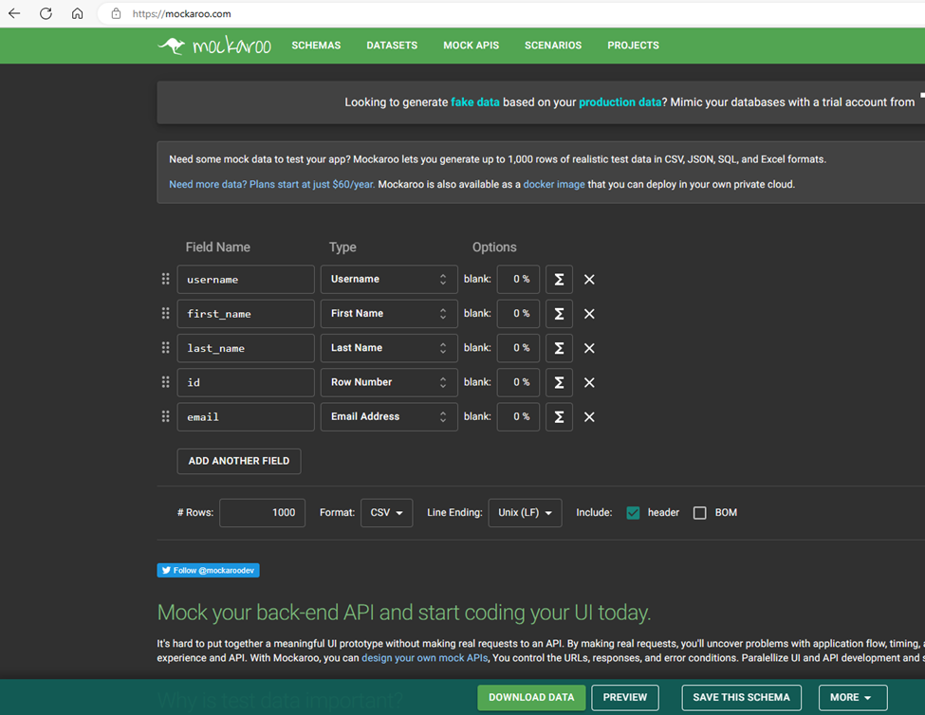This screenshot has width=925, height=715.
Task: Change the First Name type selector
Action: [389, 313]
